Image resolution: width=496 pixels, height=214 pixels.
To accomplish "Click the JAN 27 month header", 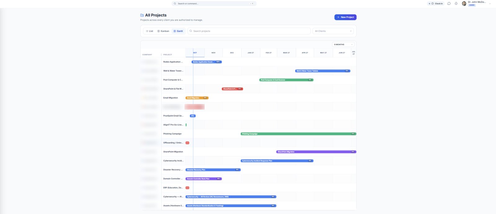I will pyautogui.click(x=251, y=53).
